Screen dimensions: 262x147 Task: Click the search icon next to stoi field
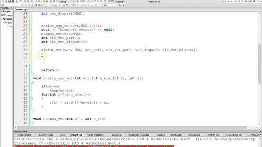click(x=120, y=5)
